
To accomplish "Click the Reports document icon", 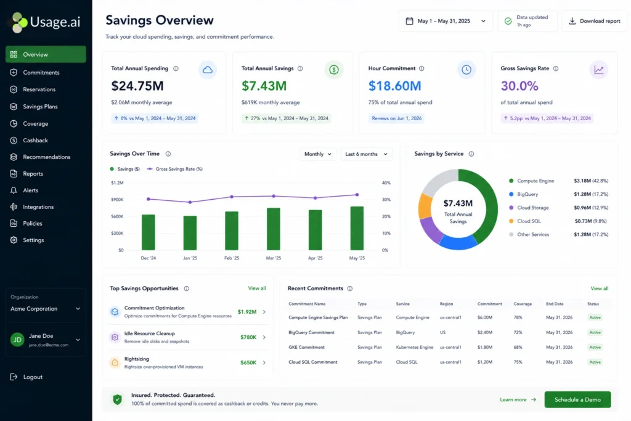I will pos(14,174).
